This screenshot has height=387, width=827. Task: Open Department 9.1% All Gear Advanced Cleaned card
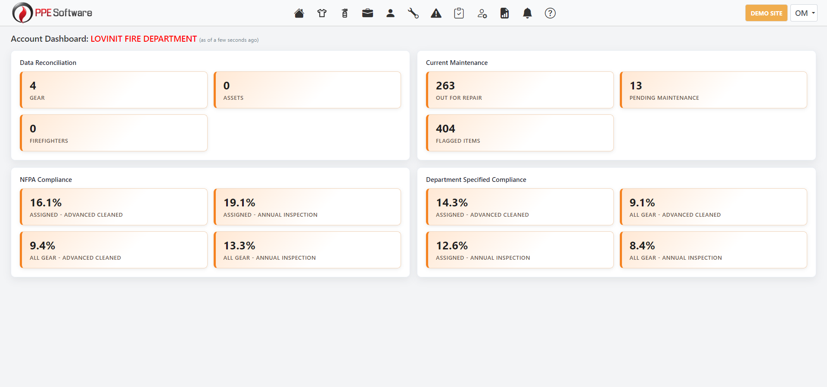click(x=713, y=207)
